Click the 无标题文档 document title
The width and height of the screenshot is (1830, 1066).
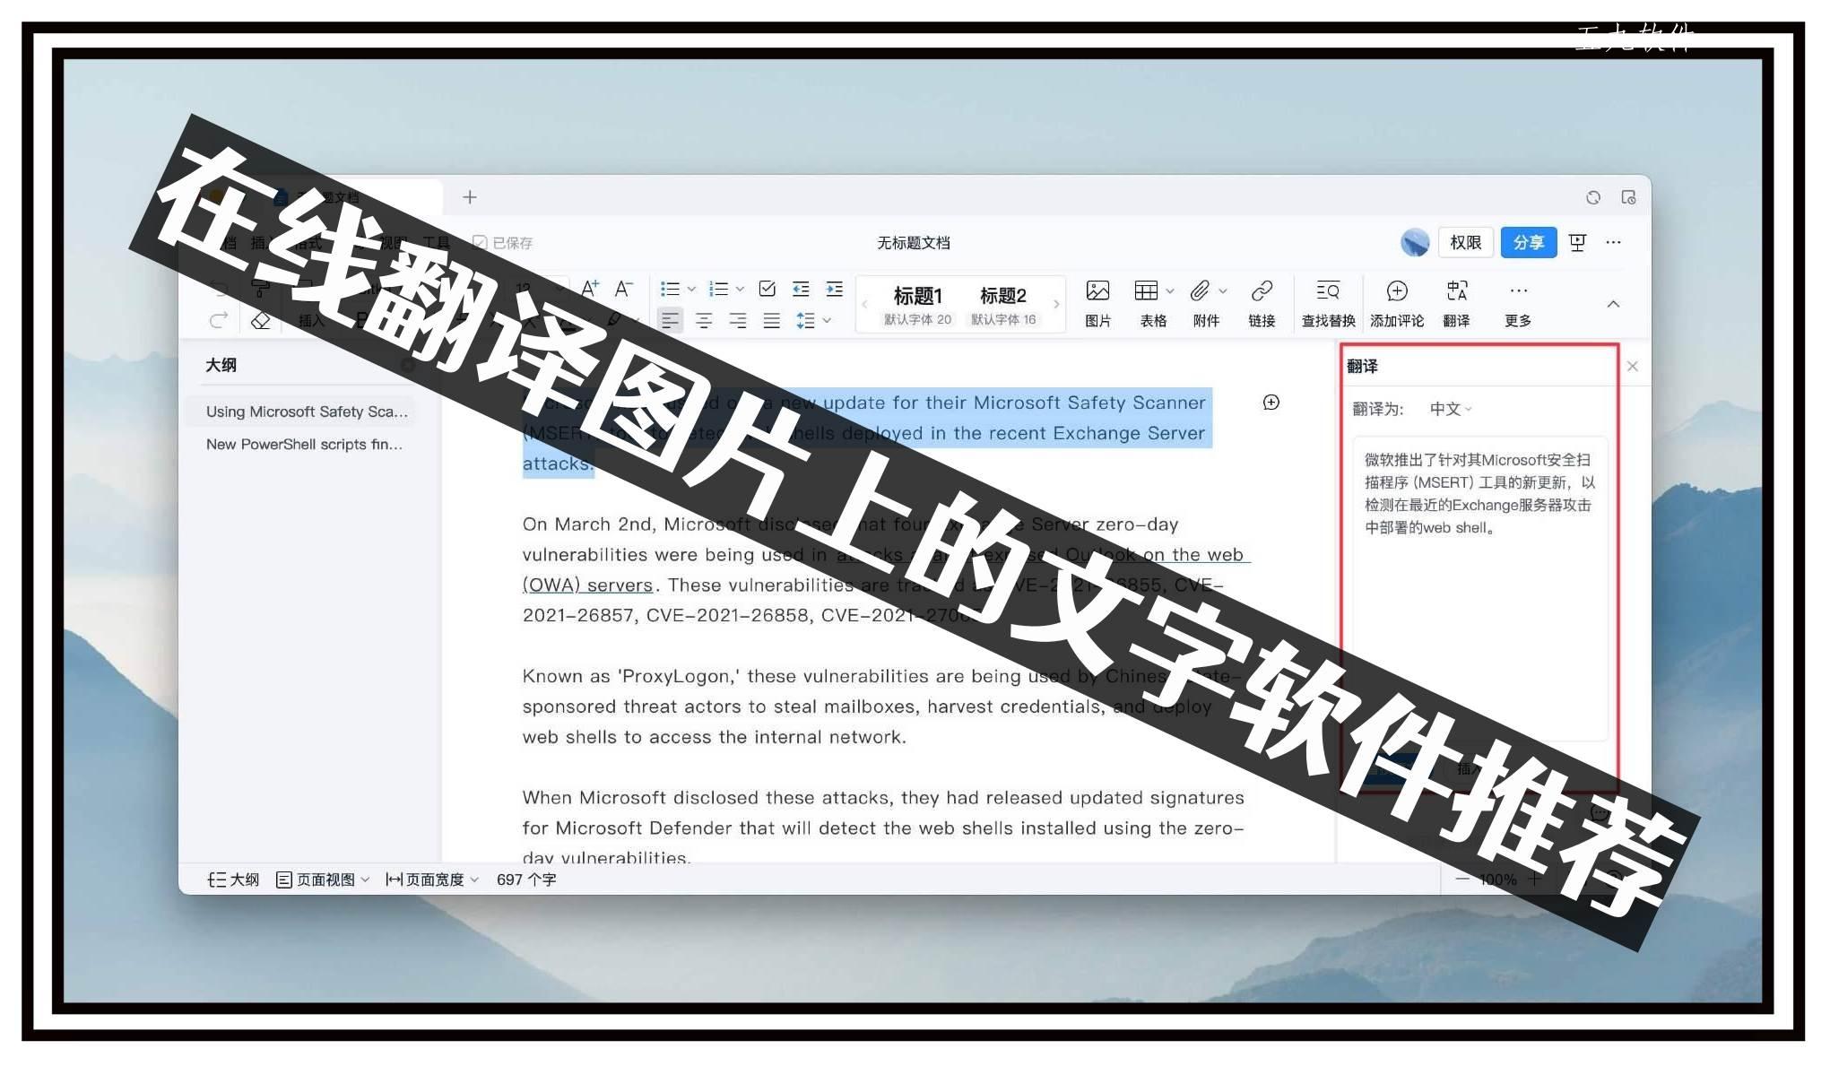913,242
